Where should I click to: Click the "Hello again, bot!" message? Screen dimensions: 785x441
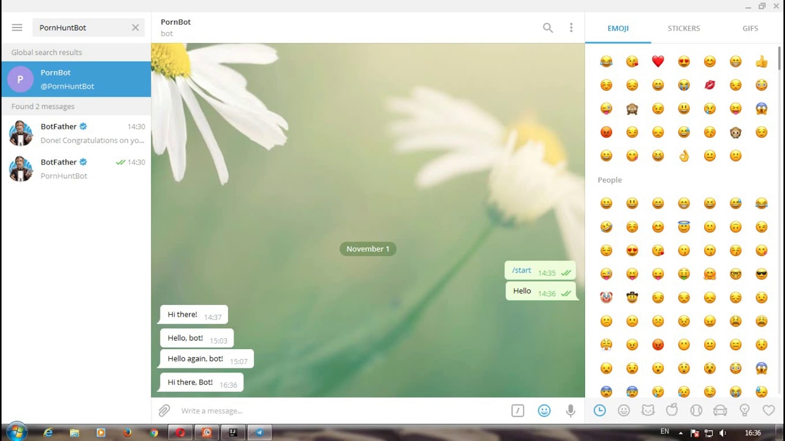[x=207, y=359]
